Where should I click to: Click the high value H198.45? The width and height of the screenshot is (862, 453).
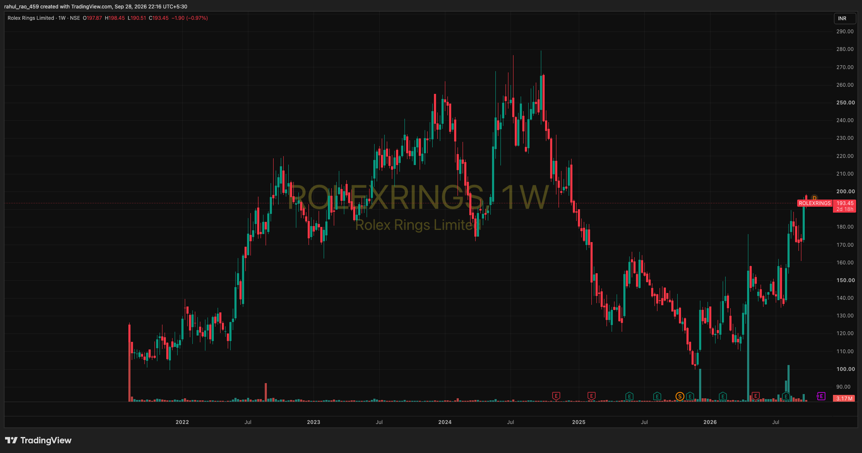point(115,18)
